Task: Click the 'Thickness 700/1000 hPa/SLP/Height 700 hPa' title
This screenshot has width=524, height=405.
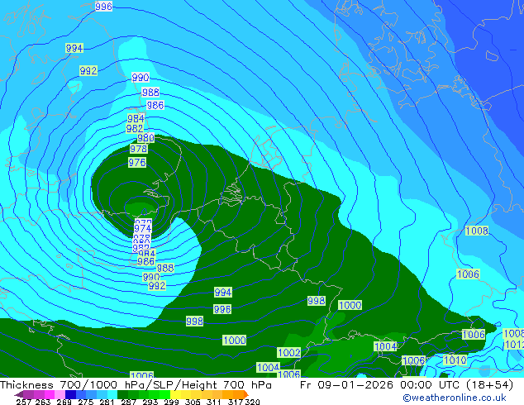Action: click(136, 385)
